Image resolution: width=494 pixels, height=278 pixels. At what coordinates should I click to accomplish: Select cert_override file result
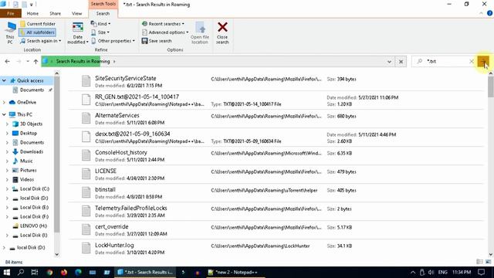(276, 230)
